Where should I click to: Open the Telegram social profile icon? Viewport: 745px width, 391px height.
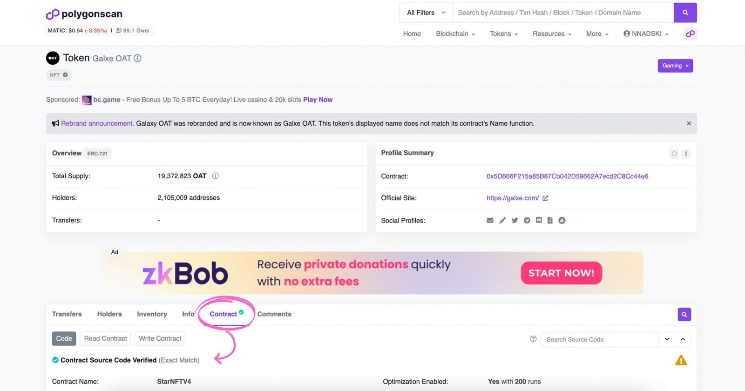[527, 220]
